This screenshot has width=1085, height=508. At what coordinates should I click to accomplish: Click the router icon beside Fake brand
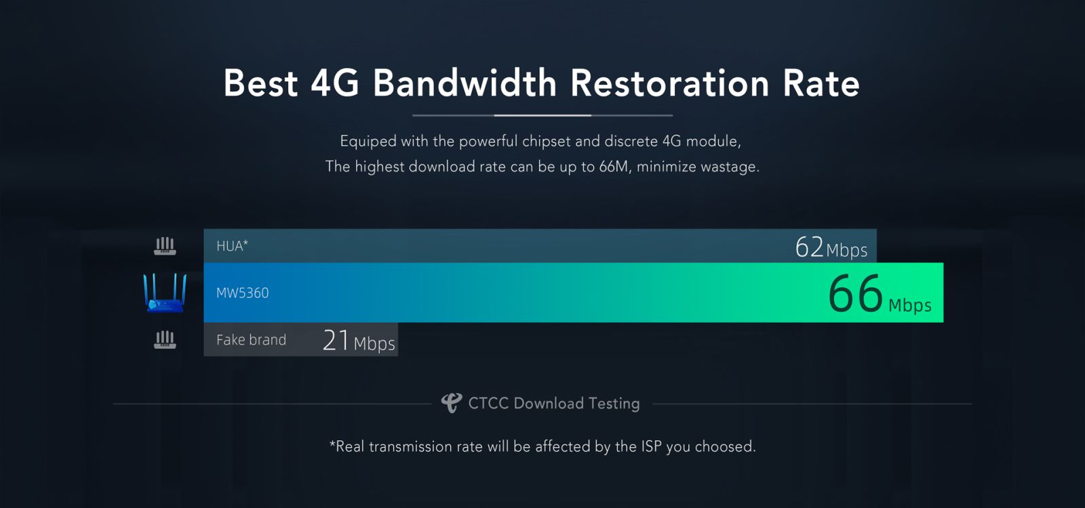click(165, 340)
